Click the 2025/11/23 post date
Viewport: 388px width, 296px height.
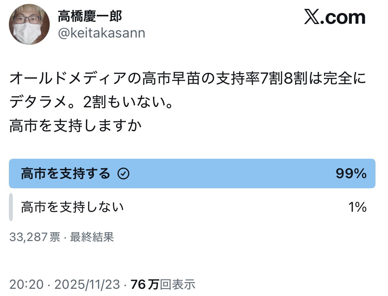click(x=87, y=284)
